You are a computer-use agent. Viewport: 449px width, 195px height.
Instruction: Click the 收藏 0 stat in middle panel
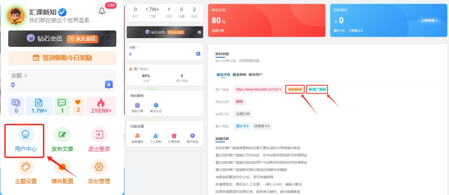click(x=181, y=12)
